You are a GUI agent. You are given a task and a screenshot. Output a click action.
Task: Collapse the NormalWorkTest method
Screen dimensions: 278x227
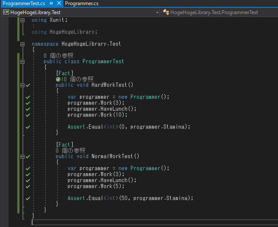[x=22, y=156]
